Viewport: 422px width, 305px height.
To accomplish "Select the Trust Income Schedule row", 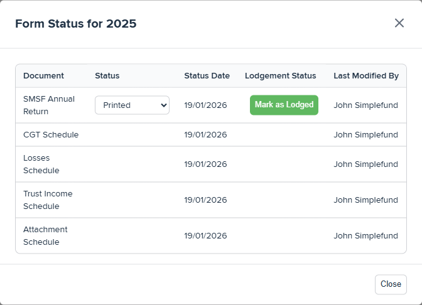I will pyautogui.click(x=211, y=200).
